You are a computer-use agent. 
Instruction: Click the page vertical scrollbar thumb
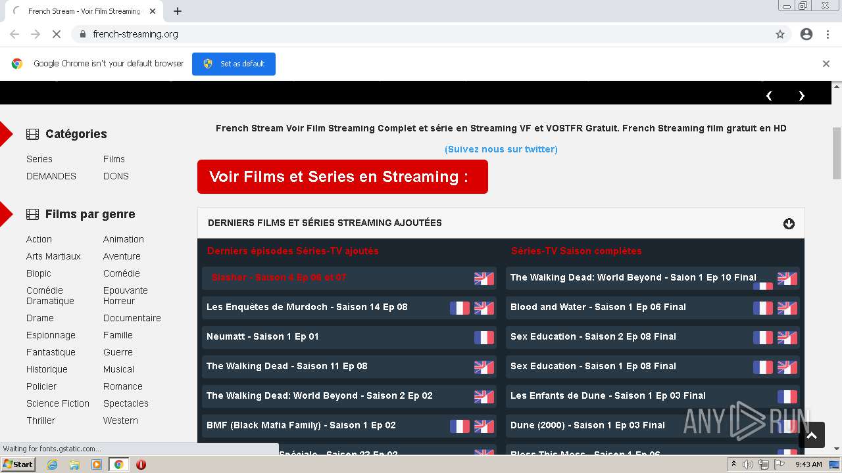click(x=837, y=152)
